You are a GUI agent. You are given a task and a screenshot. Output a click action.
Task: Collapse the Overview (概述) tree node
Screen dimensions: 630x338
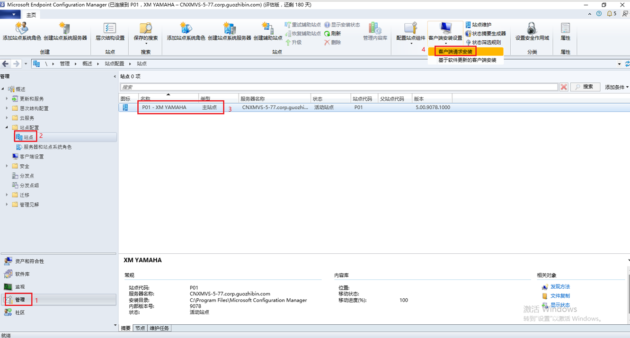coord(3,89)
